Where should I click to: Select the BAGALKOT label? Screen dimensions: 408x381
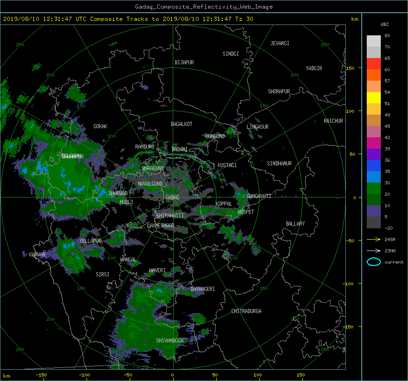coord(181,124)
